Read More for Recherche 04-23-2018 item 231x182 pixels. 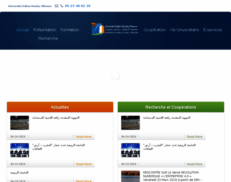[195, 164]
